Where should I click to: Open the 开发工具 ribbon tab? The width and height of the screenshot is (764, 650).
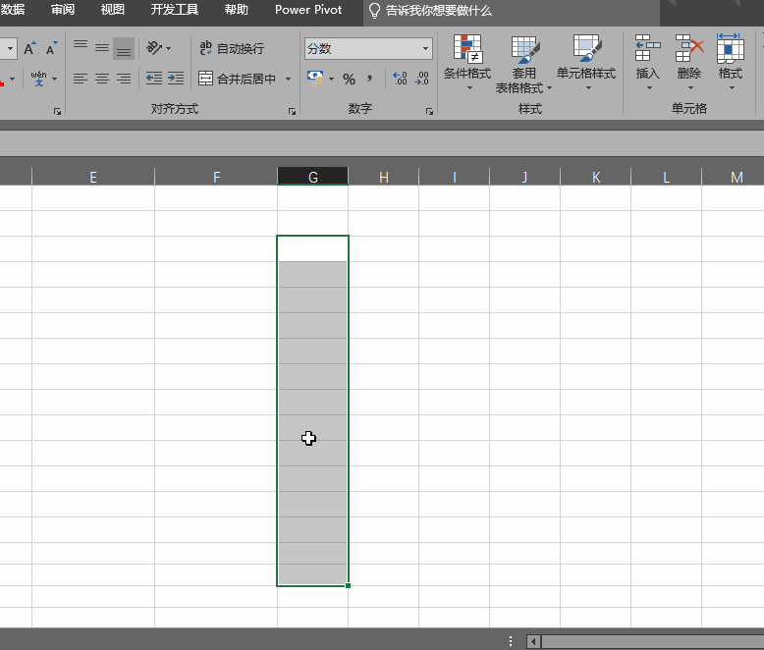click(174, 10)
